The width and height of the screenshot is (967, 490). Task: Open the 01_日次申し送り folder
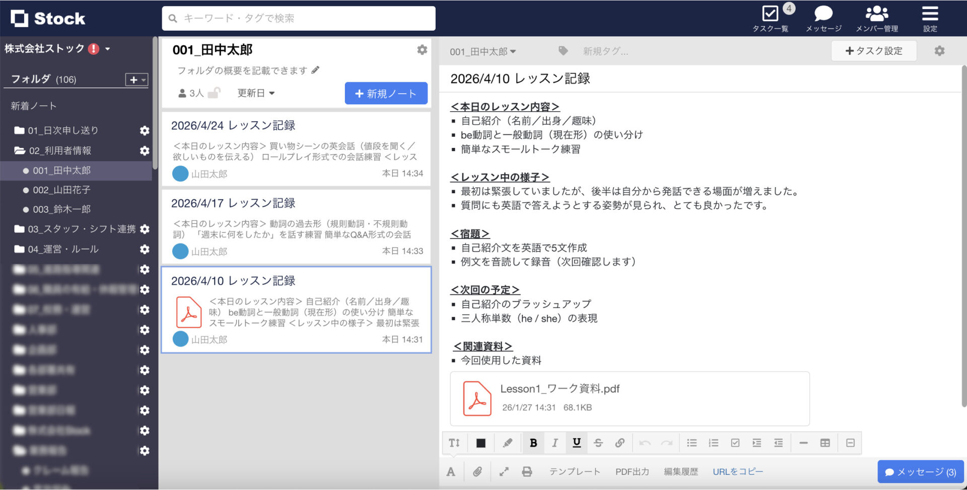tap(63, 130)
